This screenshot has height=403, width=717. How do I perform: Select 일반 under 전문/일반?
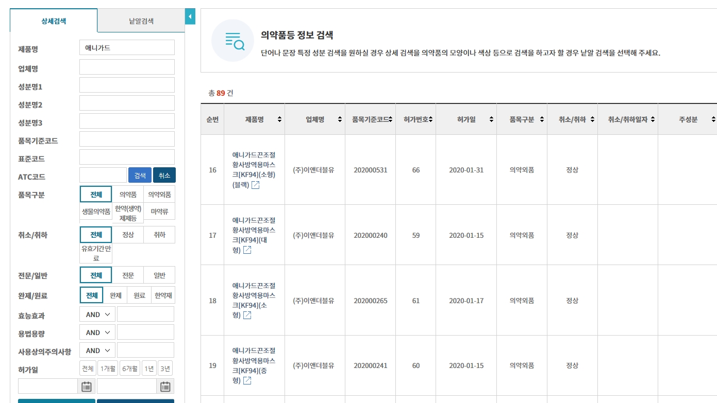pyautogui.click(x=159, y=275)
